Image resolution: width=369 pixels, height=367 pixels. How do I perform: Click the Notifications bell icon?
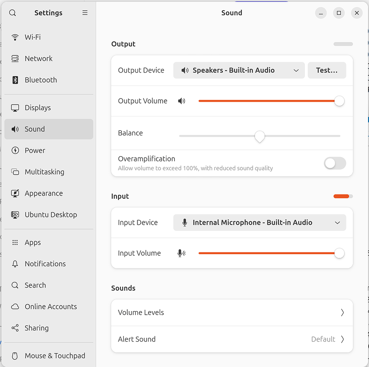click(15, 264)
